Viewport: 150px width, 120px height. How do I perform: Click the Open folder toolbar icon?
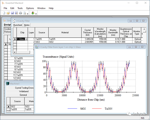point(8,13)
